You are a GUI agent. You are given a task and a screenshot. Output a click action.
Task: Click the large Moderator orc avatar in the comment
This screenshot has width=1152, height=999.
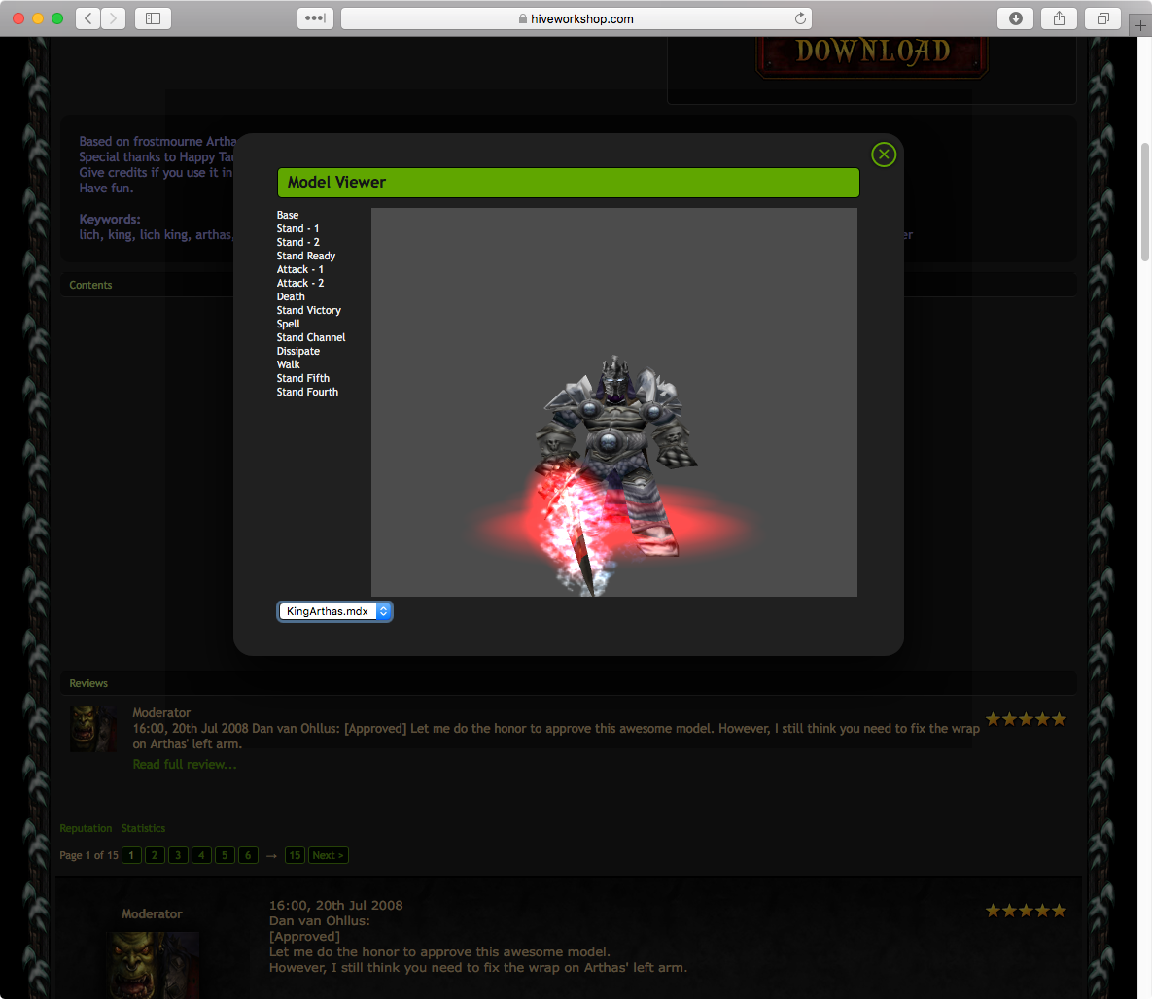pos(153,965)
